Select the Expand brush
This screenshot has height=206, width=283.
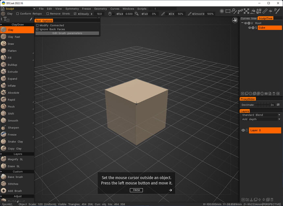(x=17, y=79)
